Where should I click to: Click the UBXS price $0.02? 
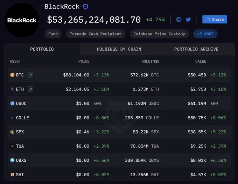(x=83, y=160)
